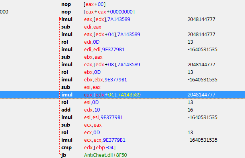Select the highlighted imul eax,[edx+0C] row
Viewport: 245px width, 158px height.
click(123, 94)
